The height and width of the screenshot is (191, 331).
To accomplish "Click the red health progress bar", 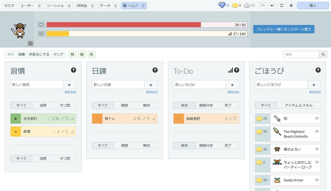I will (x=147, y=25).
